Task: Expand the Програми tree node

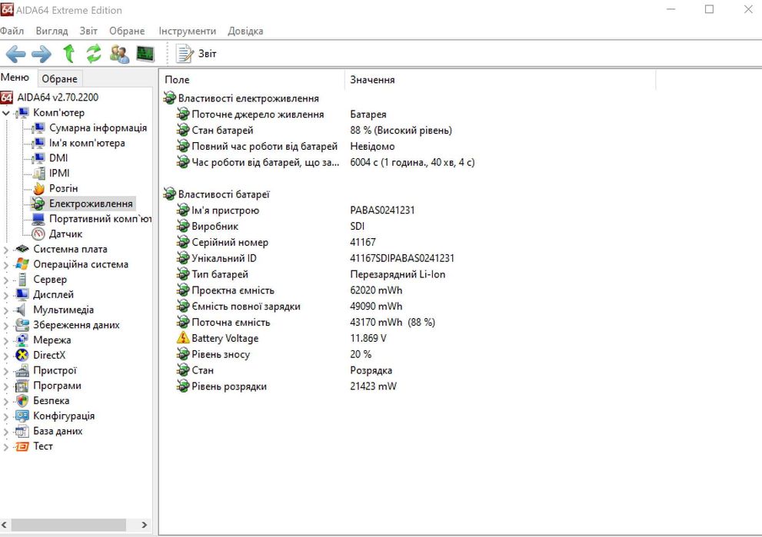Action: coord(6,386)
